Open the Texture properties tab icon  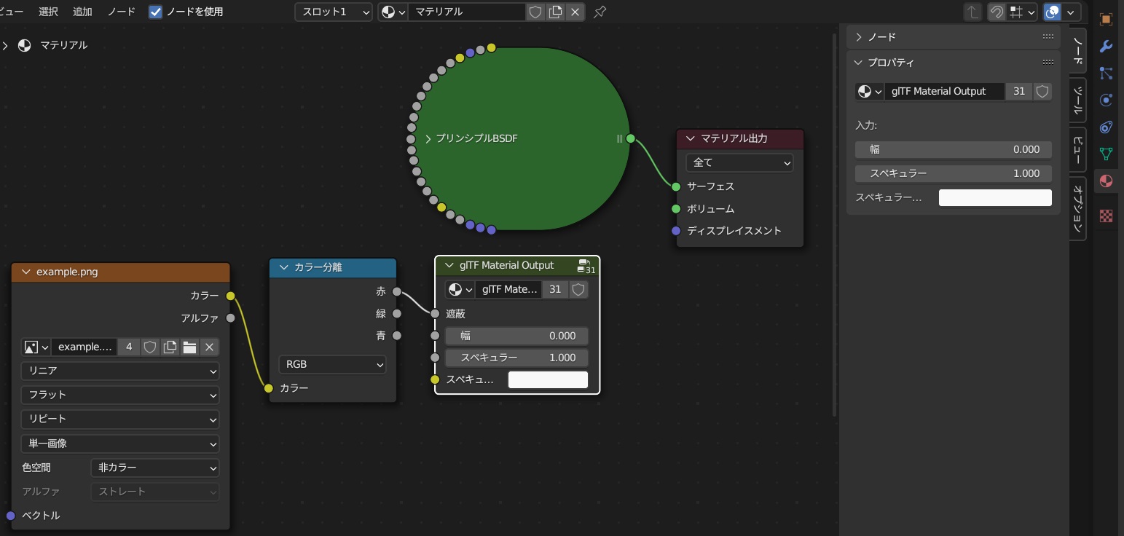coord(1106,216)
